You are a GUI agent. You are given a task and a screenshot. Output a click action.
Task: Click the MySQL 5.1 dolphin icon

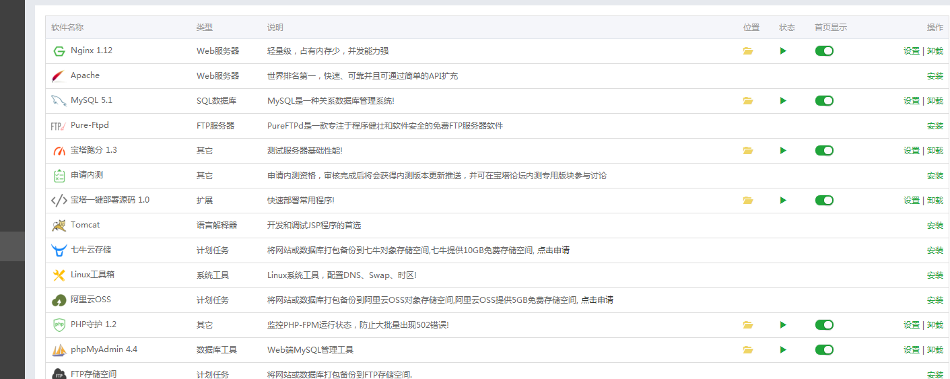[x=59, y=101]
